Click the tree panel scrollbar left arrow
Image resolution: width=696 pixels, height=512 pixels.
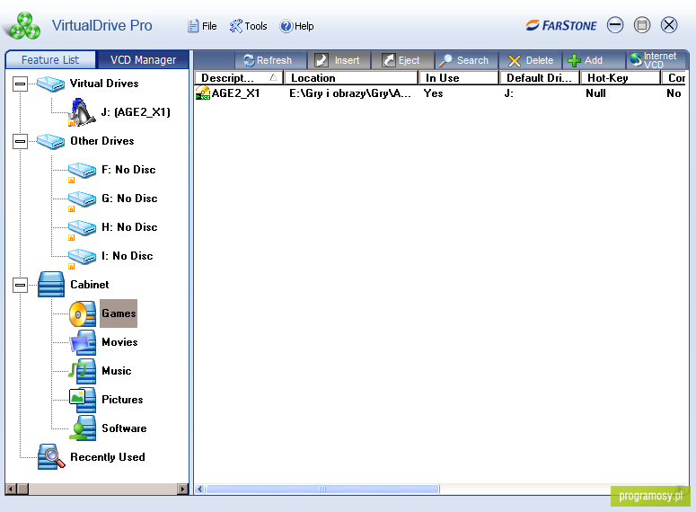click(11, 490)
